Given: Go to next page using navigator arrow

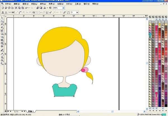Looking at the screenshot, I should click(22, 111).
